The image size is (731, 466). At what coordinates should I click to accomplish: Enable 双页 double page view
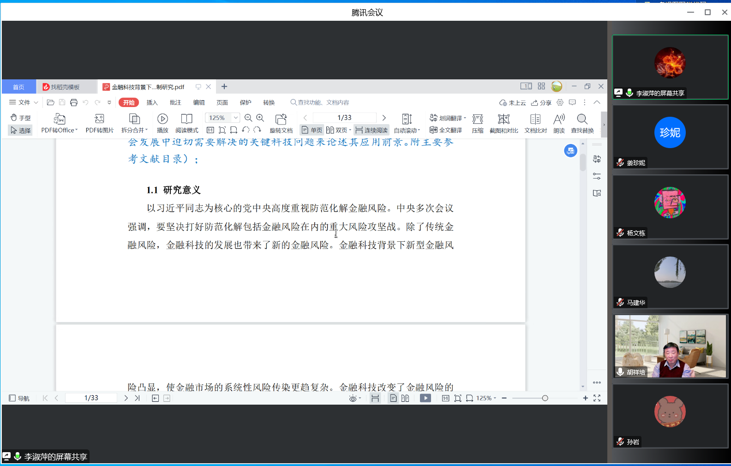[x=338, y=131]
